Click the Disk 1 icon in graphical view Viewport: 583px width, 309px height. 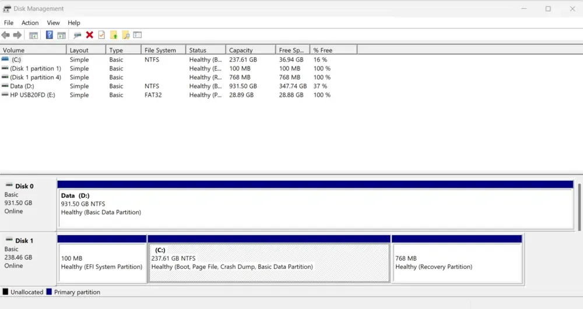click(x=9, y=240)
